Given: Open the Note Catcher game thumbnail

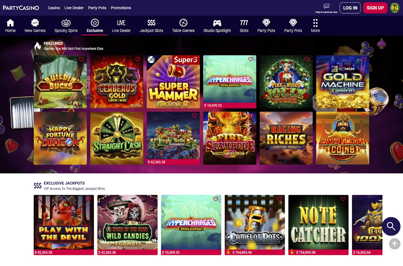Looking at the screenshot, I should tap(319, 225).
